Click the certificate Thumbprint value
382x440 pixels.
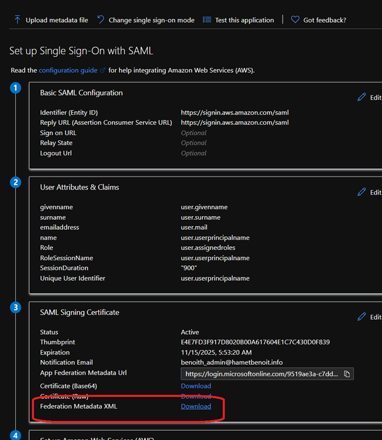[x=255, y=343]
